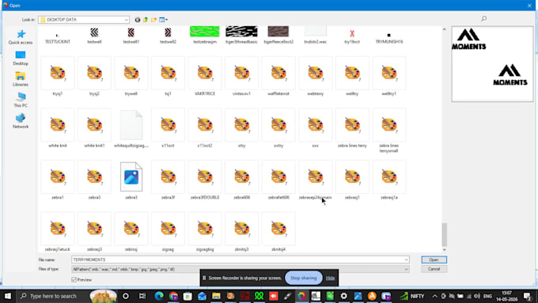Image resolution: width=538 pixels, height=303 pixels.
Task: Open Network in the places bar
Action: [21, 121]
